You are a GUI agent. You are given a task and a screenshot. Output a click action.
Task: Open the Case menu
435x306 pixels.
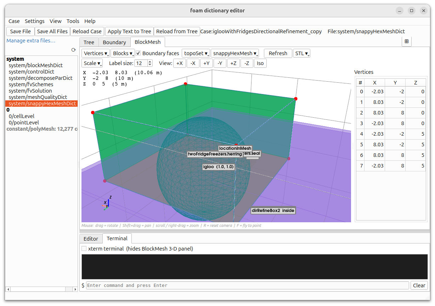coord(14,21)
